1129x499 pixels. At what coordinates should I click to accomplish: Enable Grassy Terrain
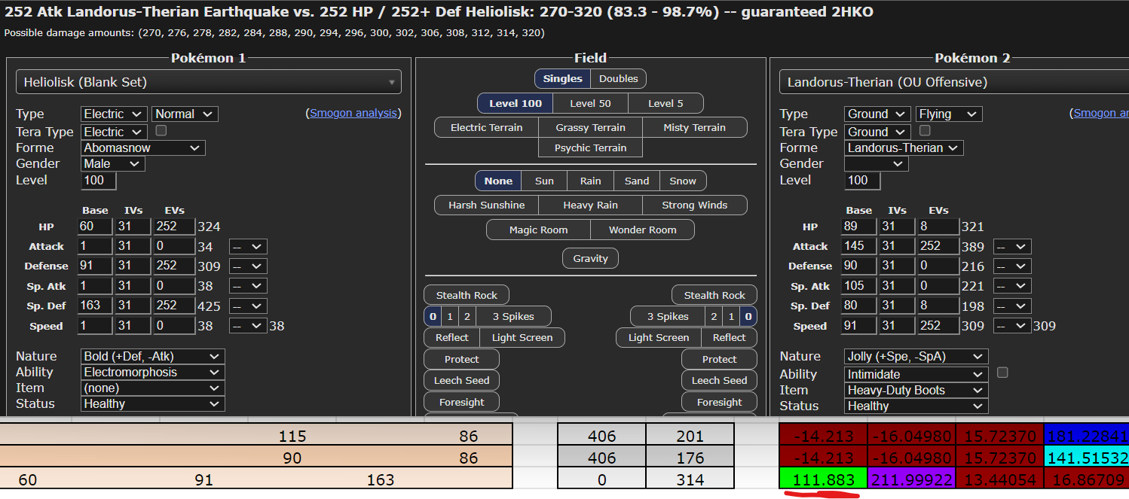pos(590,127)
